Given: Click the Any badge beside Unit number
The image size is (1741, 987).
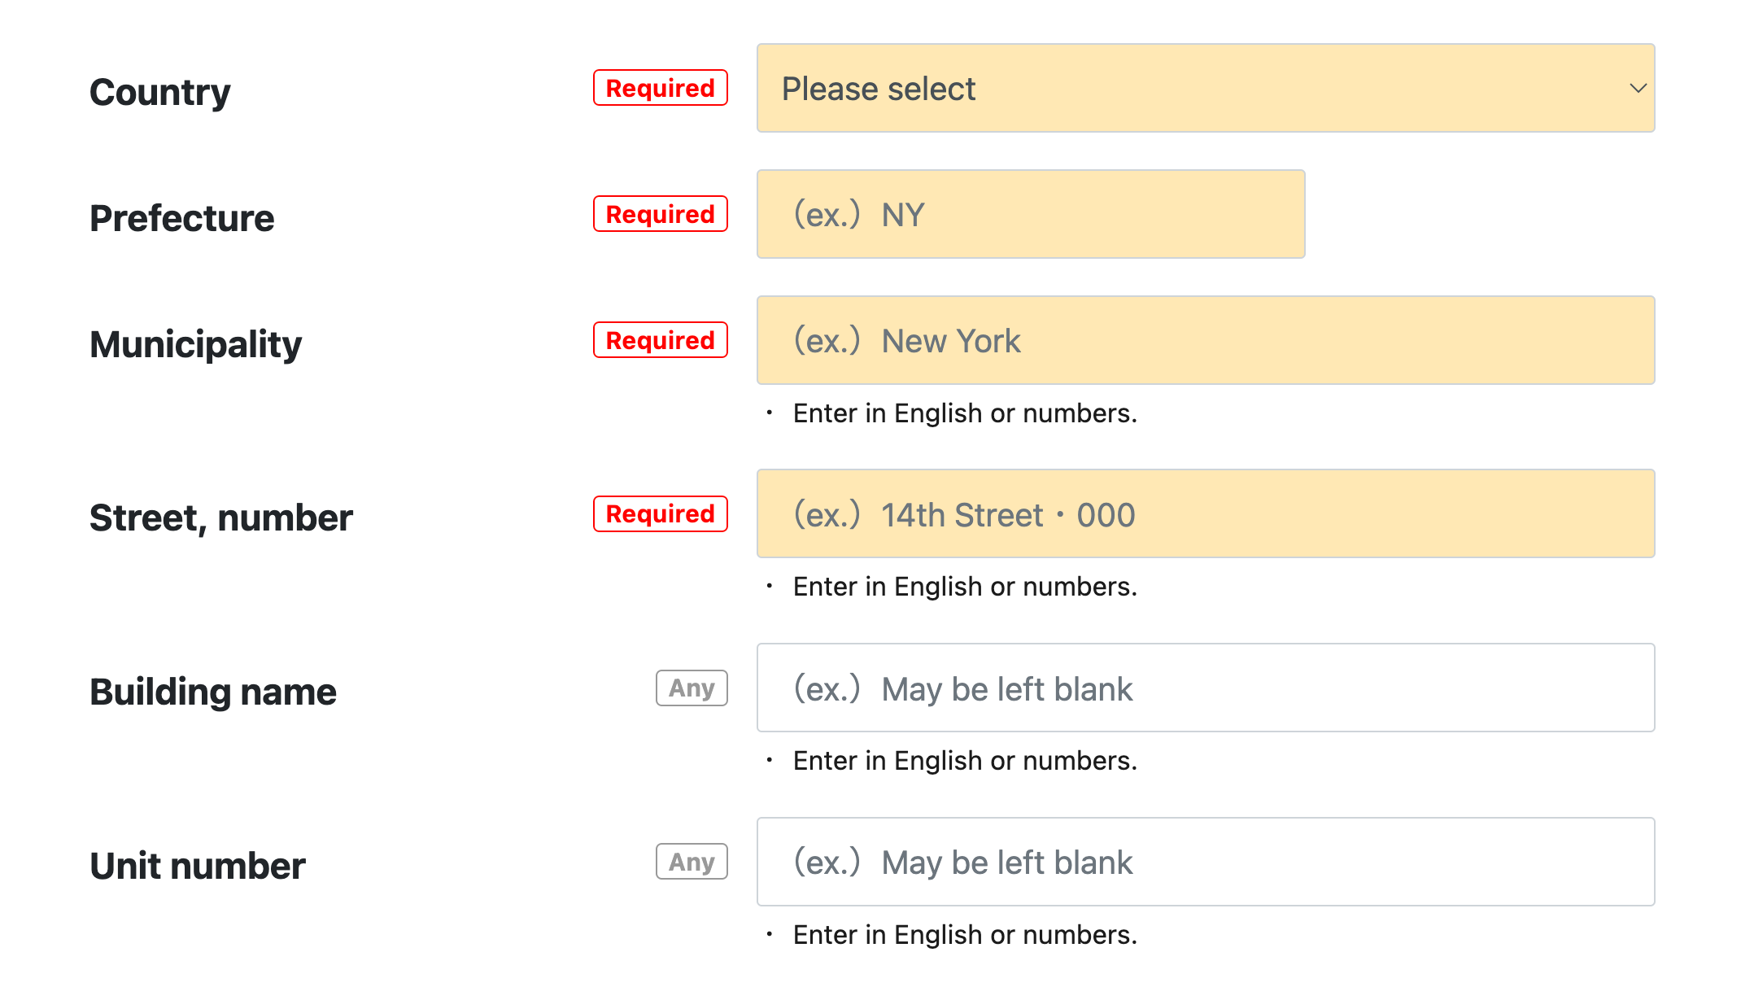Looking at the screenshot, I should pyautogui.click(x=692, y=862).
